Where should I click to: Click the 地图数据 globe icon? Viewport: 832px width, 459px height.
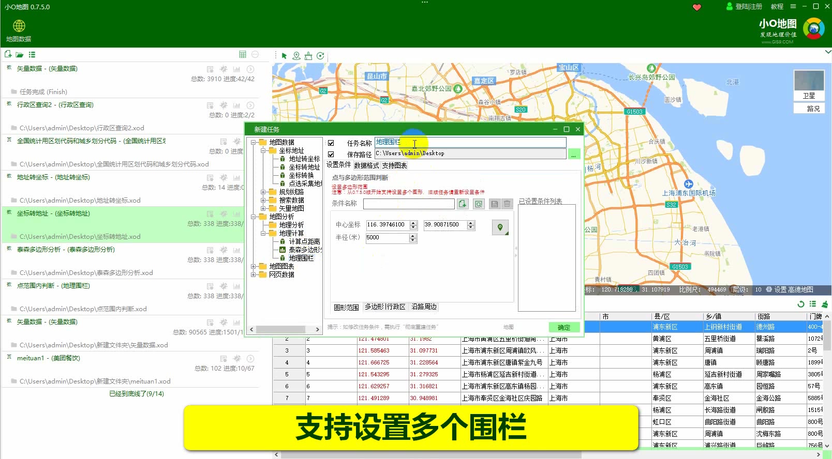click(x=19, y=26)
